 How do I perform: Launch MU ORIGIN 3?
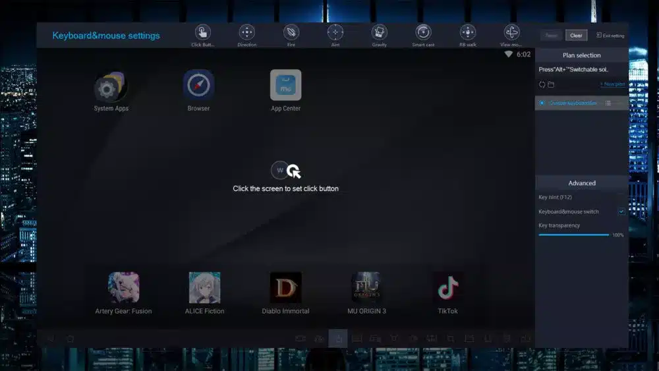point(366,293)
